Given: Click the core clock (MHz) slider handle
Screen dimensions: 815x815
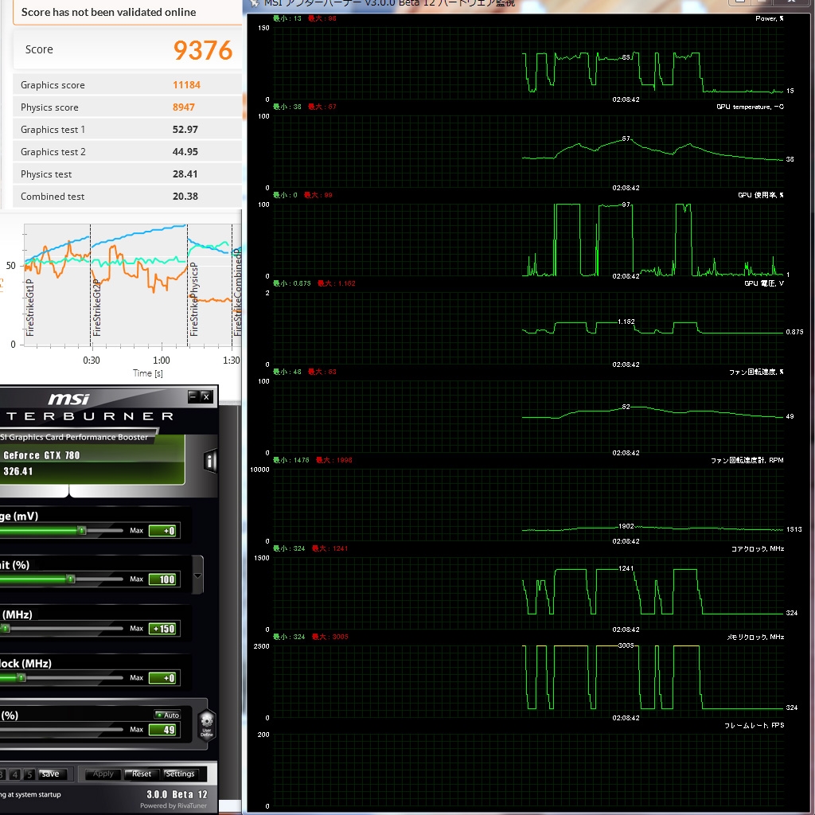Looking at the screenshot, I should click(x=6, y=629).
